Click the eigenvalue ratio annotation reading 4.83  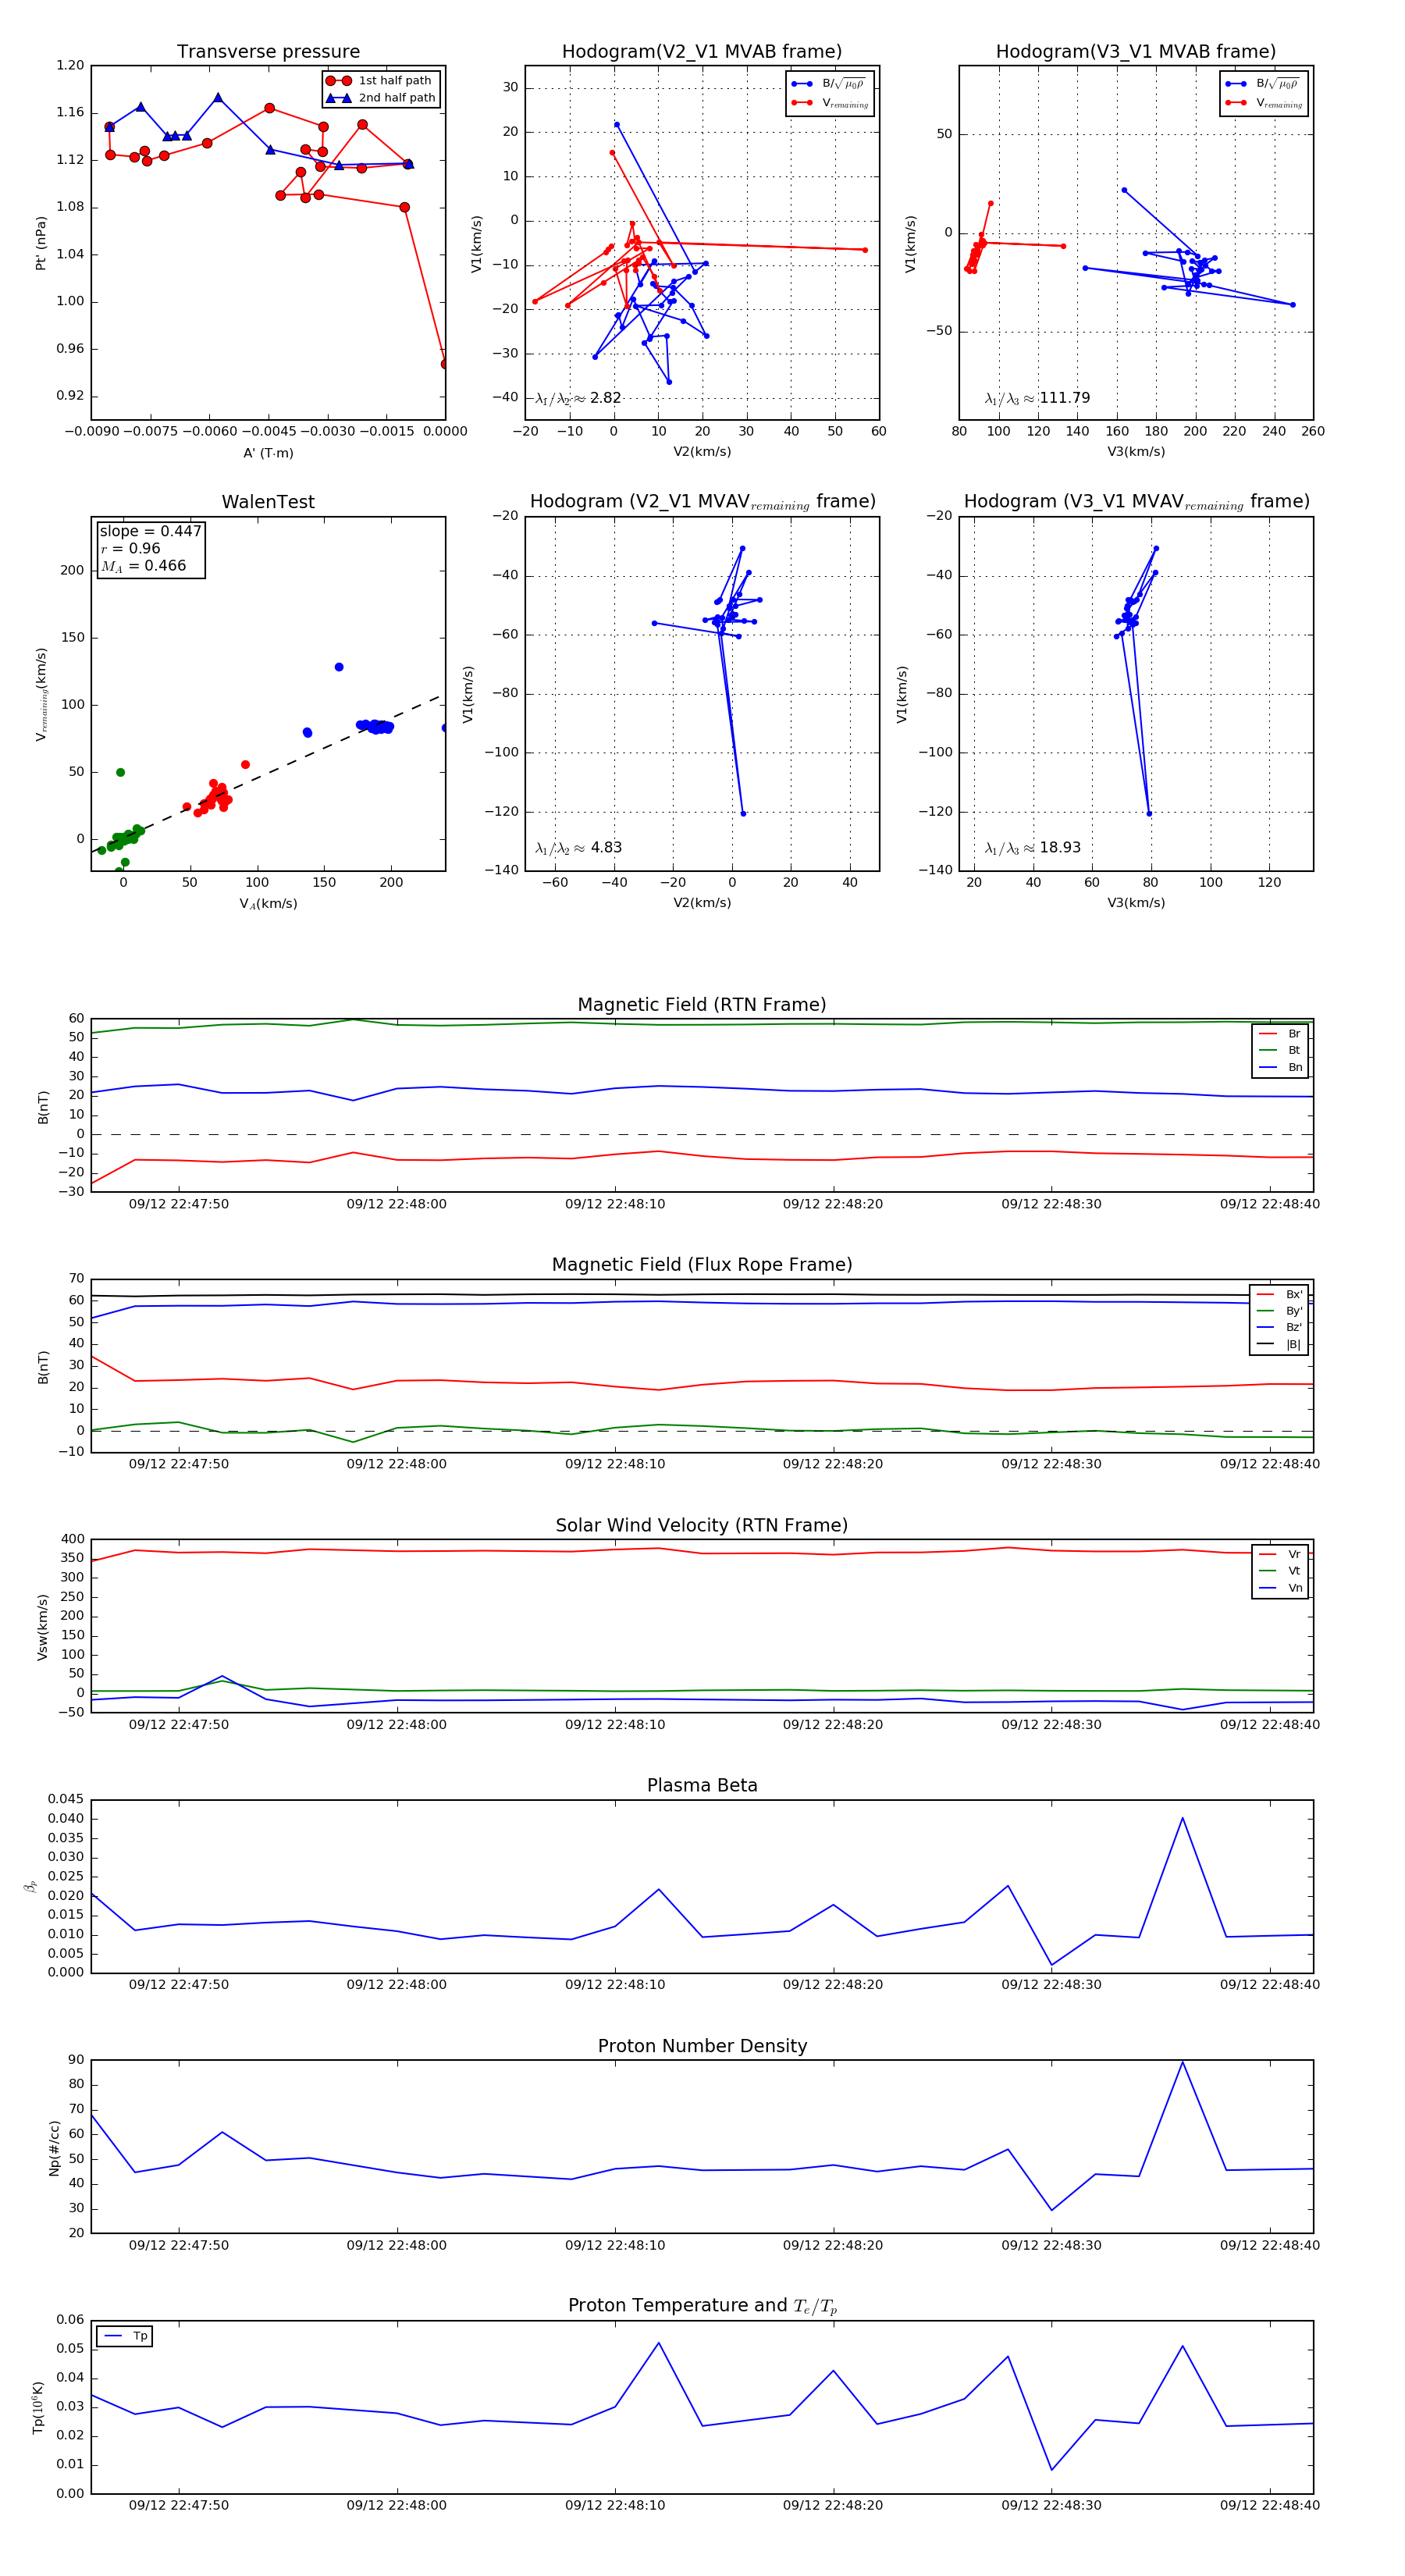[578, 848]
